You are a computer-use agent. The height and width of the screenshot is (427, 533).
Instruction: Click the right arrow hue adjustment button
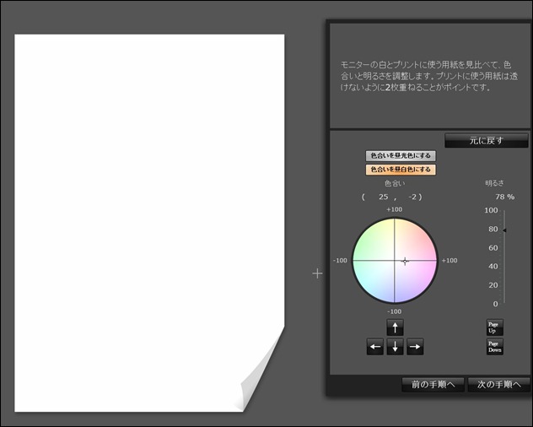coord(415,347)
